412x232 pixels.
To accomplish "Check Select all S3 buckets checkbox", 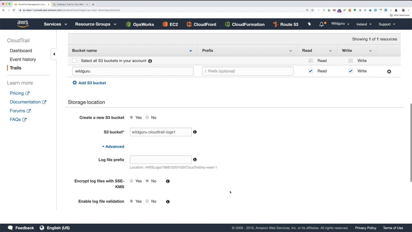I will [74, 61].
